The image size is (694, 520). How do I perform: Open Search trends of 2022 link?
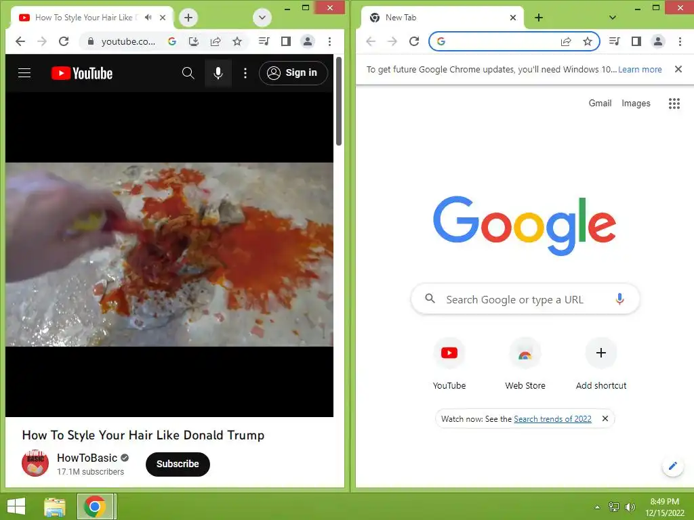[x=552, y=418]
